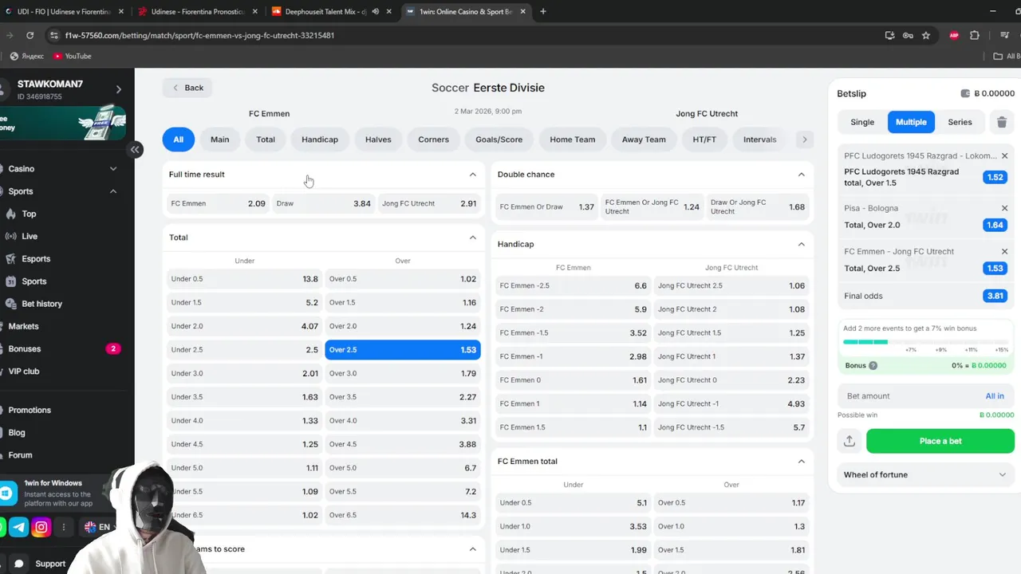Switch to the Corners markets tab
This screenshot has width=1021, height=574.
click(433, 140)
